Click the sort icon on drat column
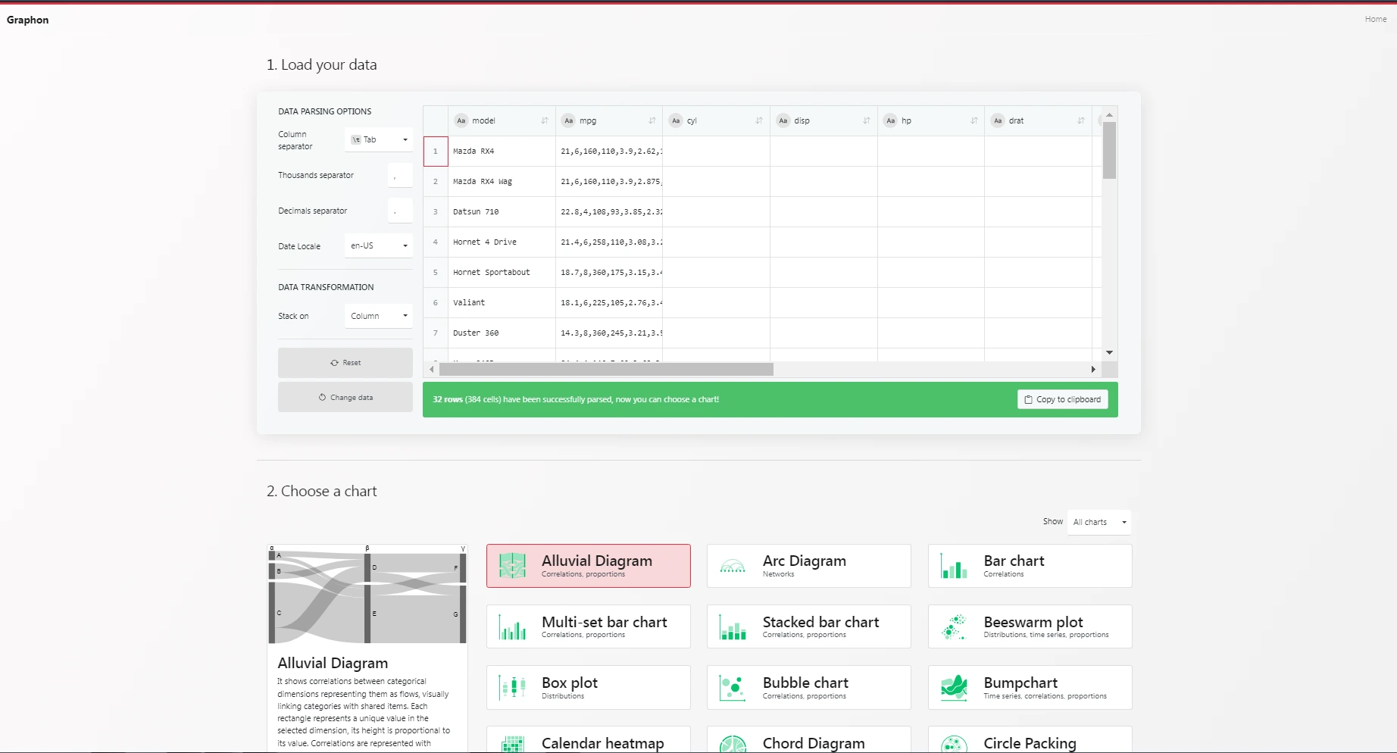The image size is (1397, 753). [1080, 120]
